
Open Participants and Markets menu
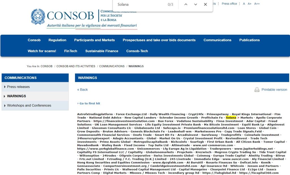point(95,40)
